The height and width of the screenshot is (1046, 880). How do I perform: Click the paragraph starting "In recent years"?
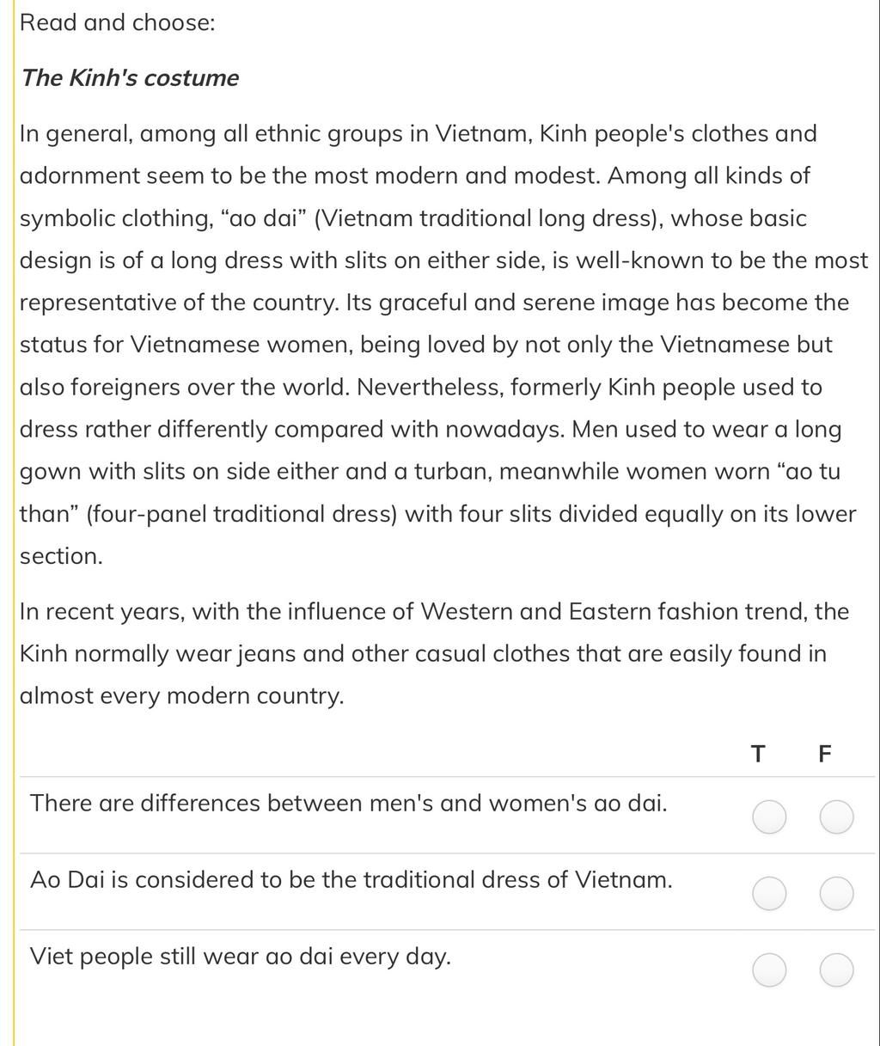pyautogui.click(x=434, y=654)
